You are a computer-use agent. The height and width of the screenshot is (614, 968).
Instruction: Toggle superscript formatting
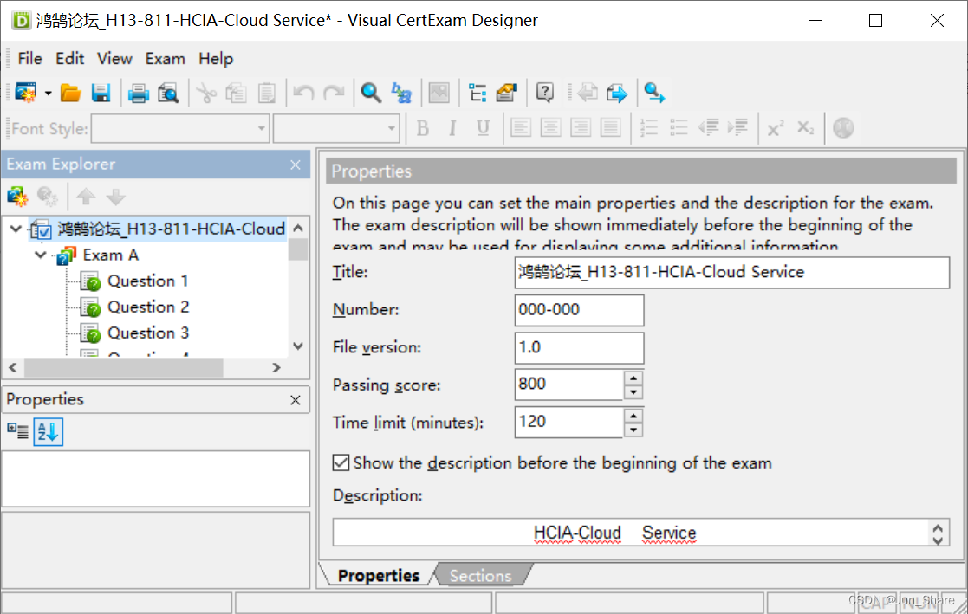[776, 128]
